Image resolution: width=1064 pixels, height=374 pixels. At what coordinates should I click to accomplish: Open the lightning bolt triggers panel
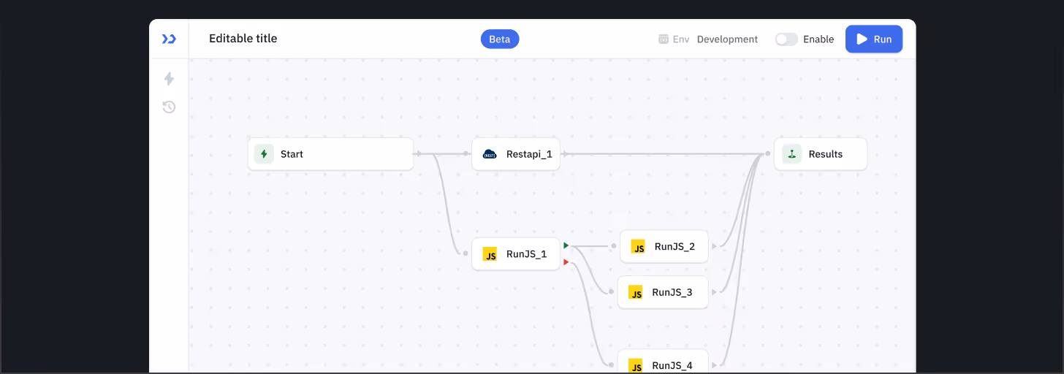point(169,79)
